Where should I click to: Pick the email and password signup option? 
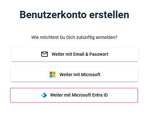(x=74, y=54)
